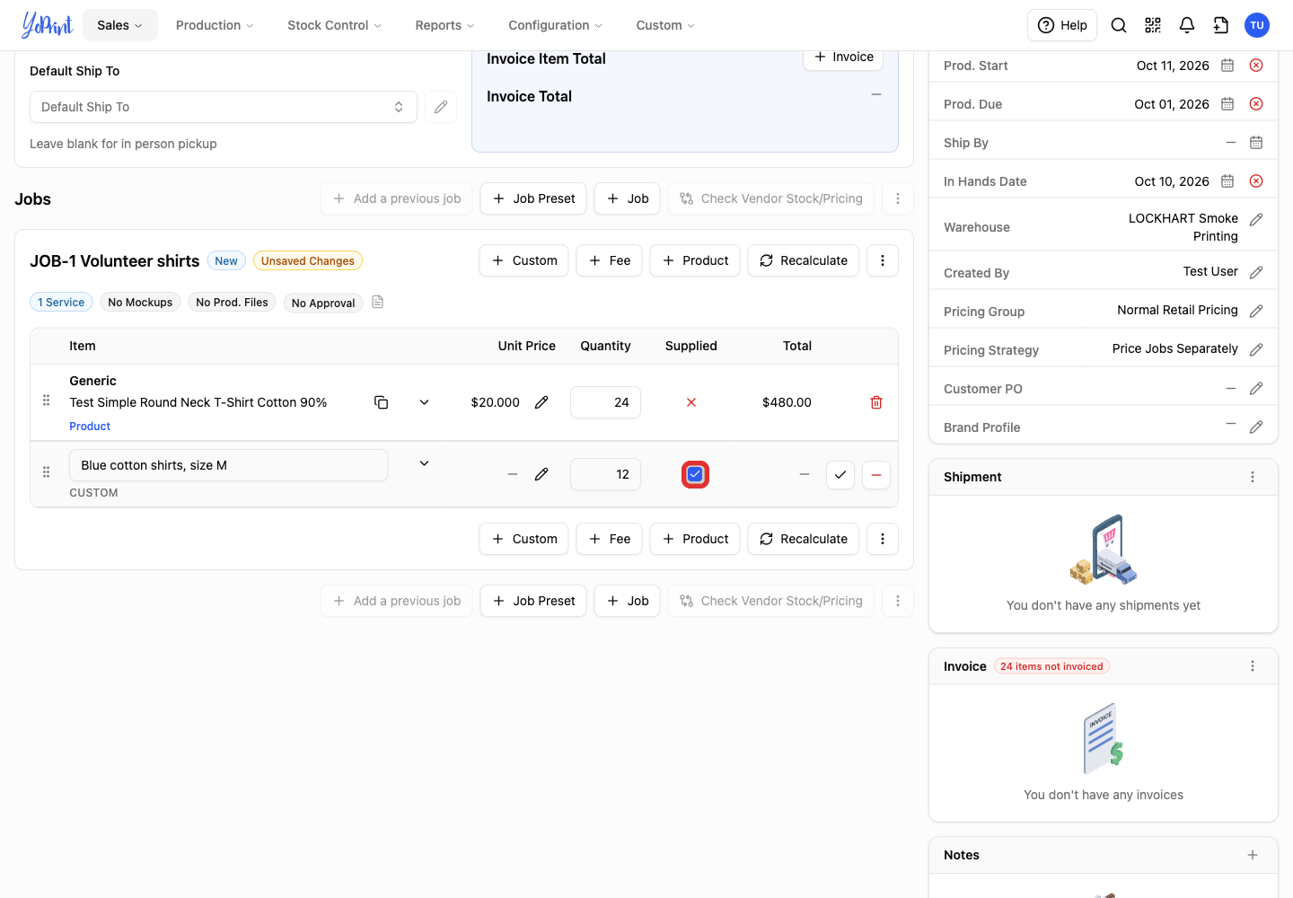This screenshot has width=1293, height=898.
Task: Toggle Supplied checkbox for custom item
Action: coord(695,474)
